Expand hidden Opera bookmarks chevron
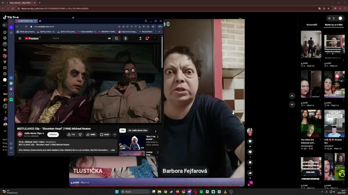348x195 pixels. [159, 32]
